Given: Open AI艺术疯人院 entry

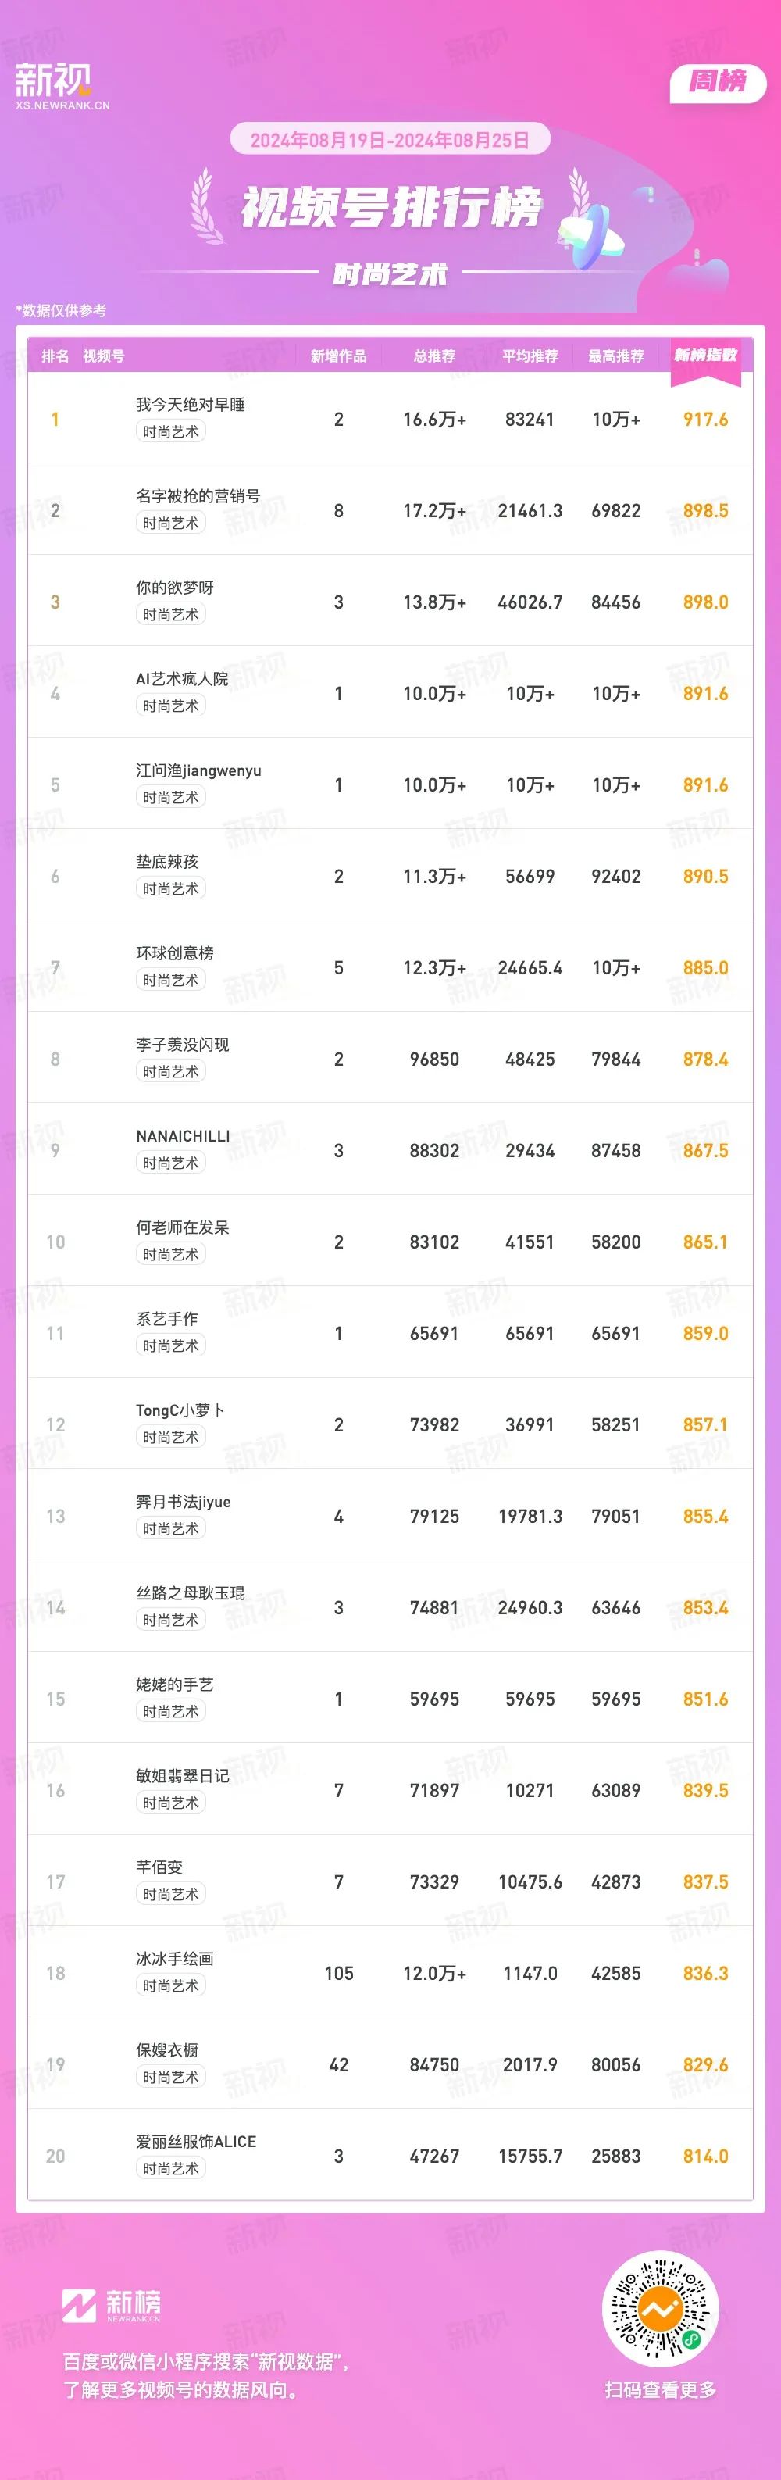Looking at the screenshot, I should 182,679.
